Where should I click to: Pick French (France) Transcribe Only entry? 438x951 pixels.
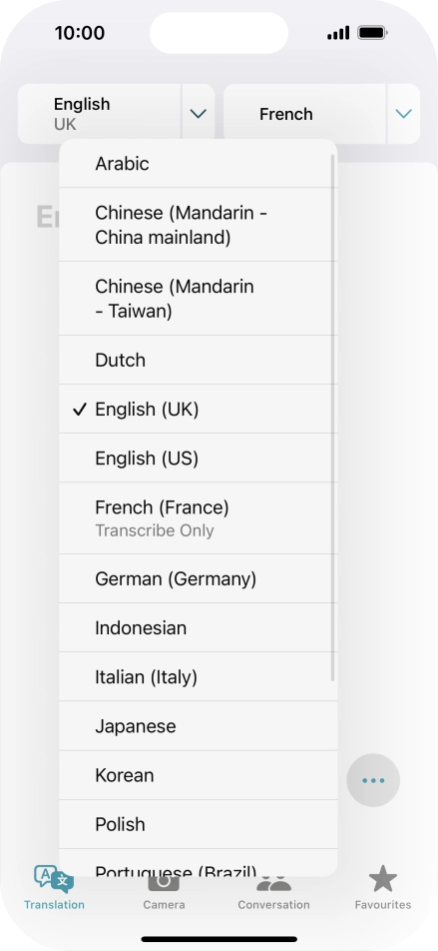(x=198, y=517)
